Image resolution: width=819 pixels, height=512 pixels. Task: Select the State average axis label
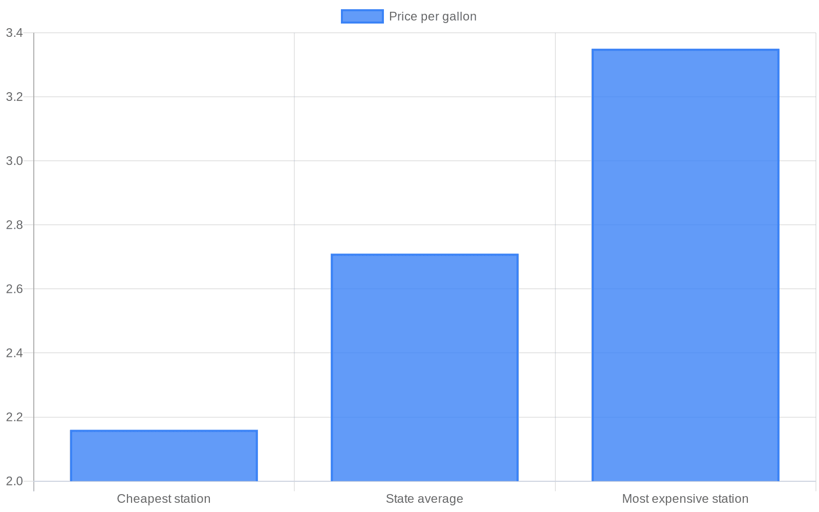click(424, 499)
